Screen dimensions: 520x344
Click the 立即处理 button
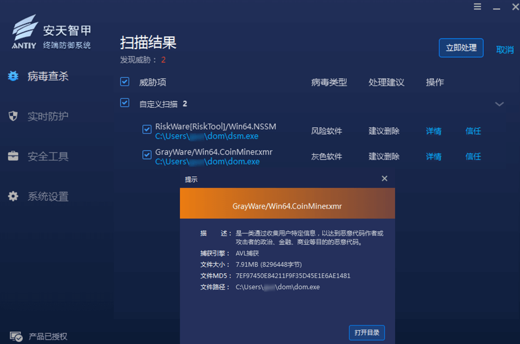click(460, 48)
